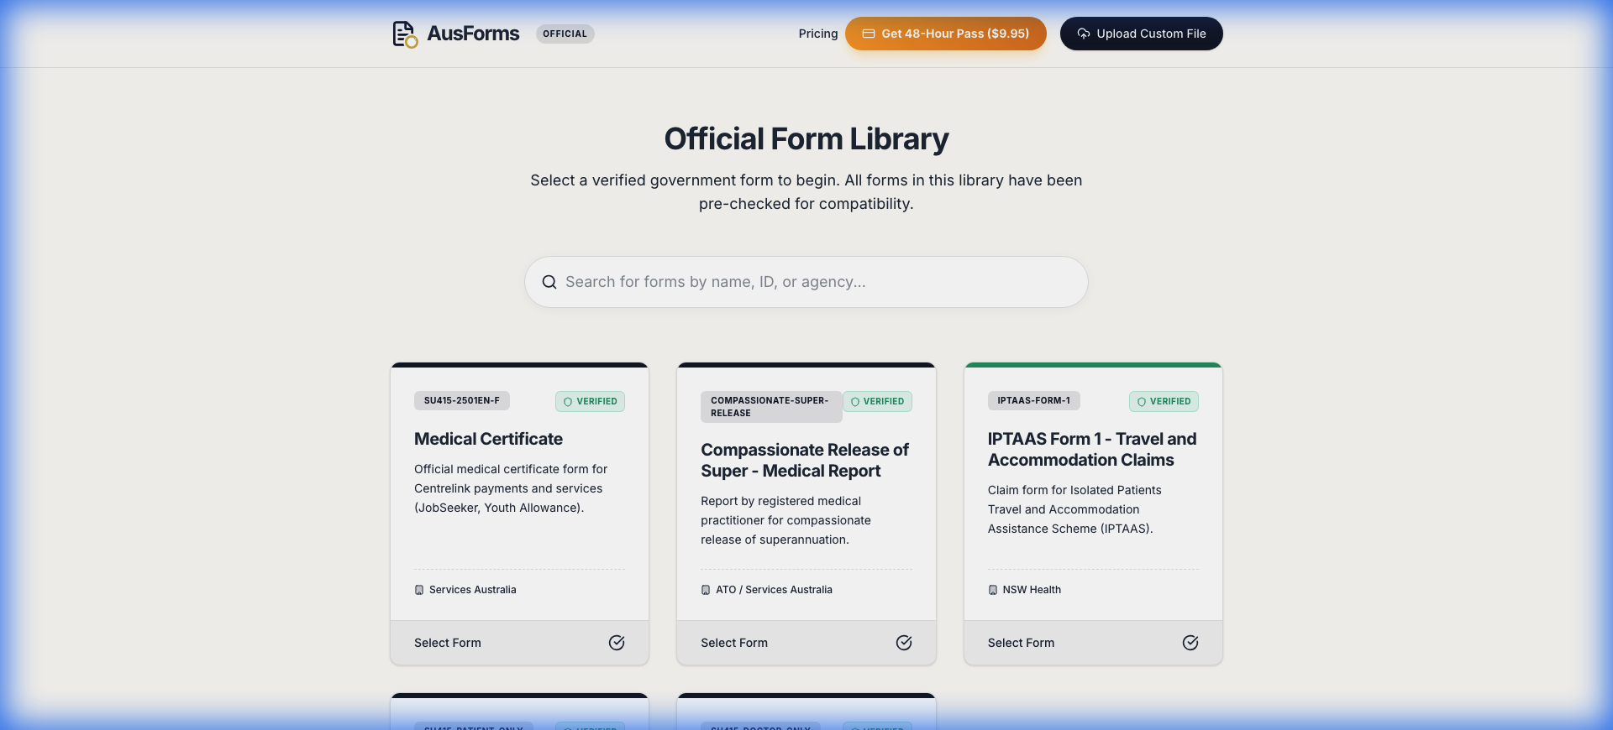Image resolution: width=1613 pixels, height=730 pixels.
Task: Click VERIFIED badge on IPTAAS card
Action: point(1164,401)
